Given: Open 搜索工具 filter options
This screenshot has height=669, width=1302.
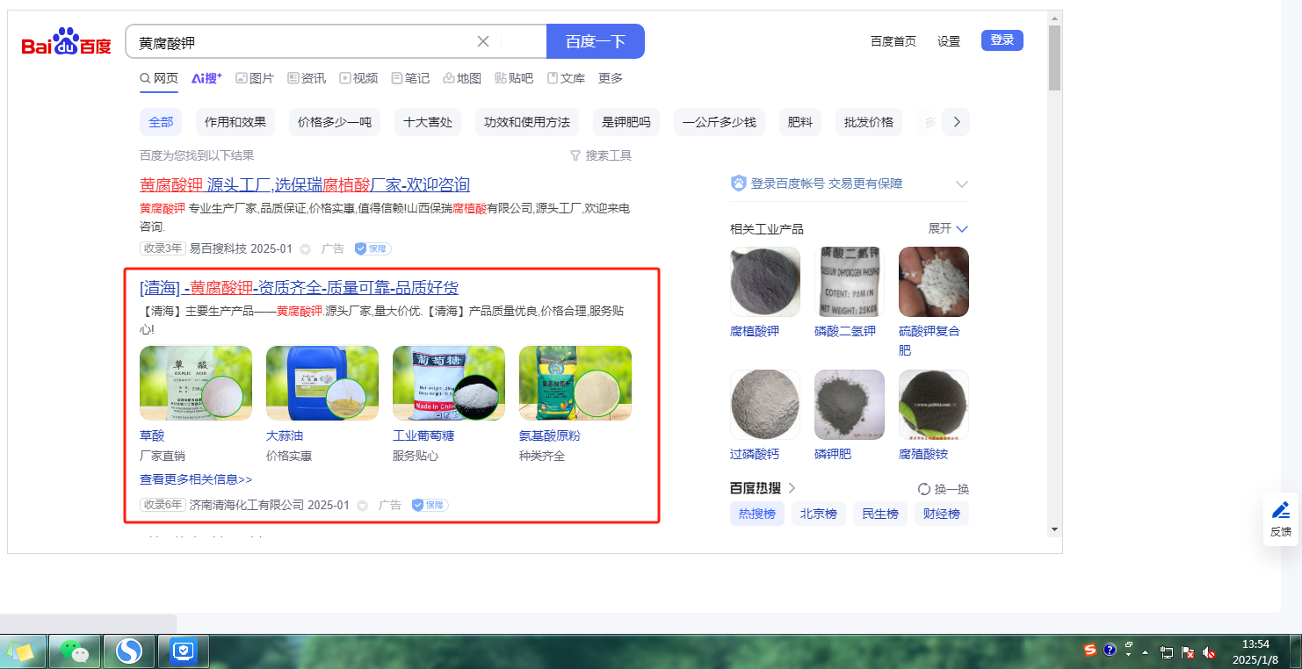Looking at the screenshot, I should pyautogui.click(x=601, y=155).
